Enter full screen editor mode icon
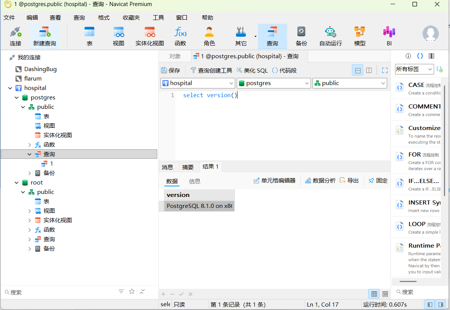450x310 pixels. [385, 70]
